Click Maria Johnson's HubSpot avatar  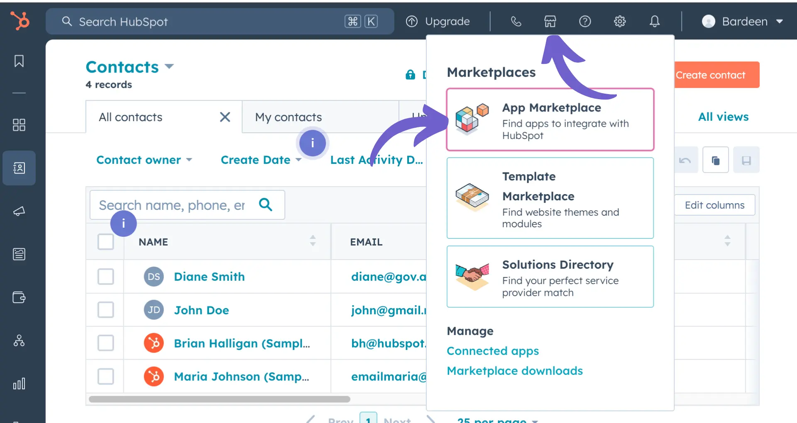154,376
